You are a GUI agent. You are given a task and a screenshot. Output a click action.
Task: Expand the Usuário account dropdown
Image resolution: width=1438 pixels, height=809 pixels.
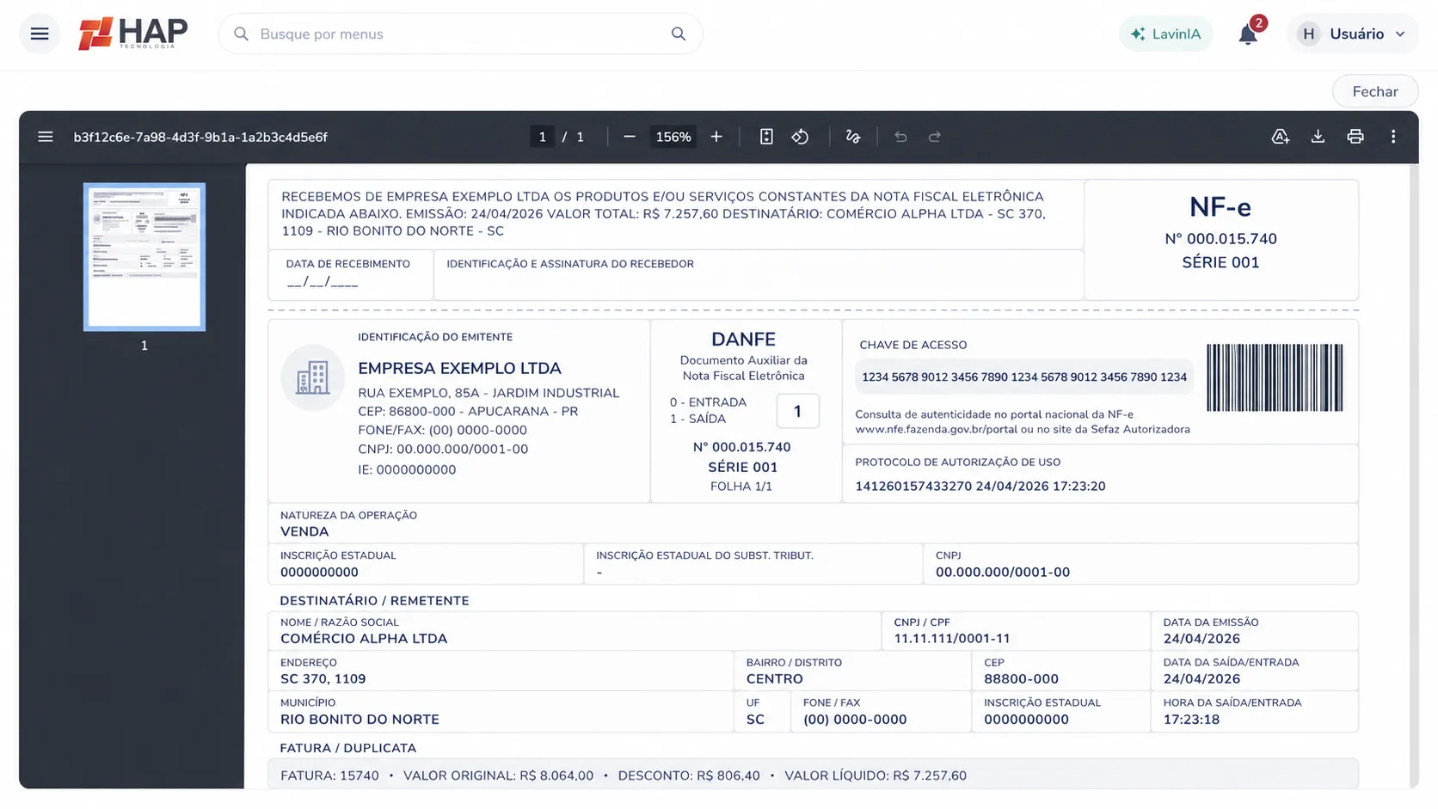click(x=1353, y=34)
